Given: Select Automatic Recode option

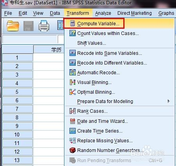Looking at the screenshot, I should coord(98,73).
